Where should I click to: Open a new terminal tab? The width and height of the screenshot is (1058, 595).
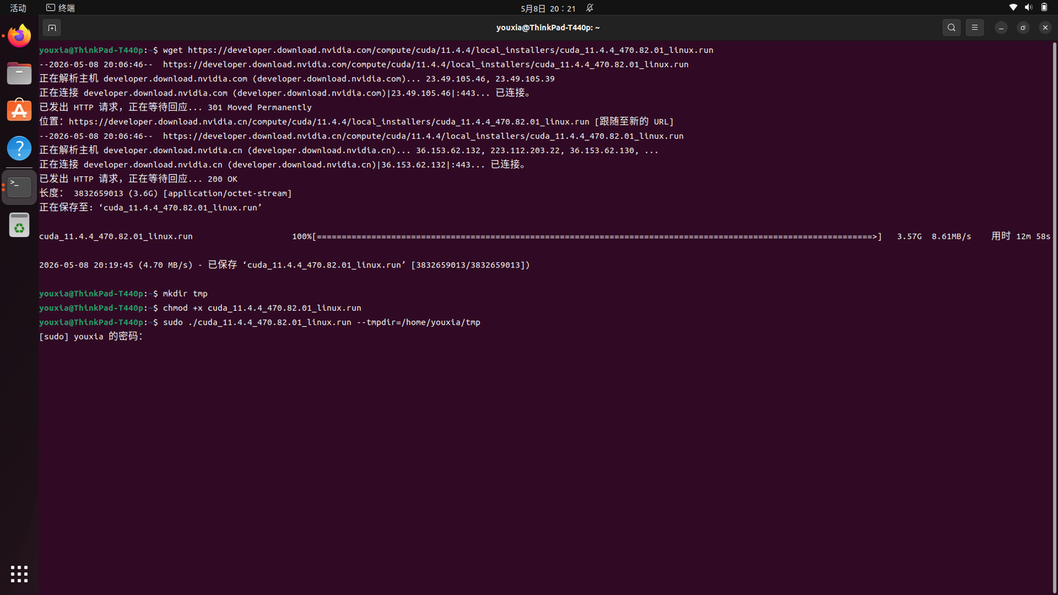[51, 28]
